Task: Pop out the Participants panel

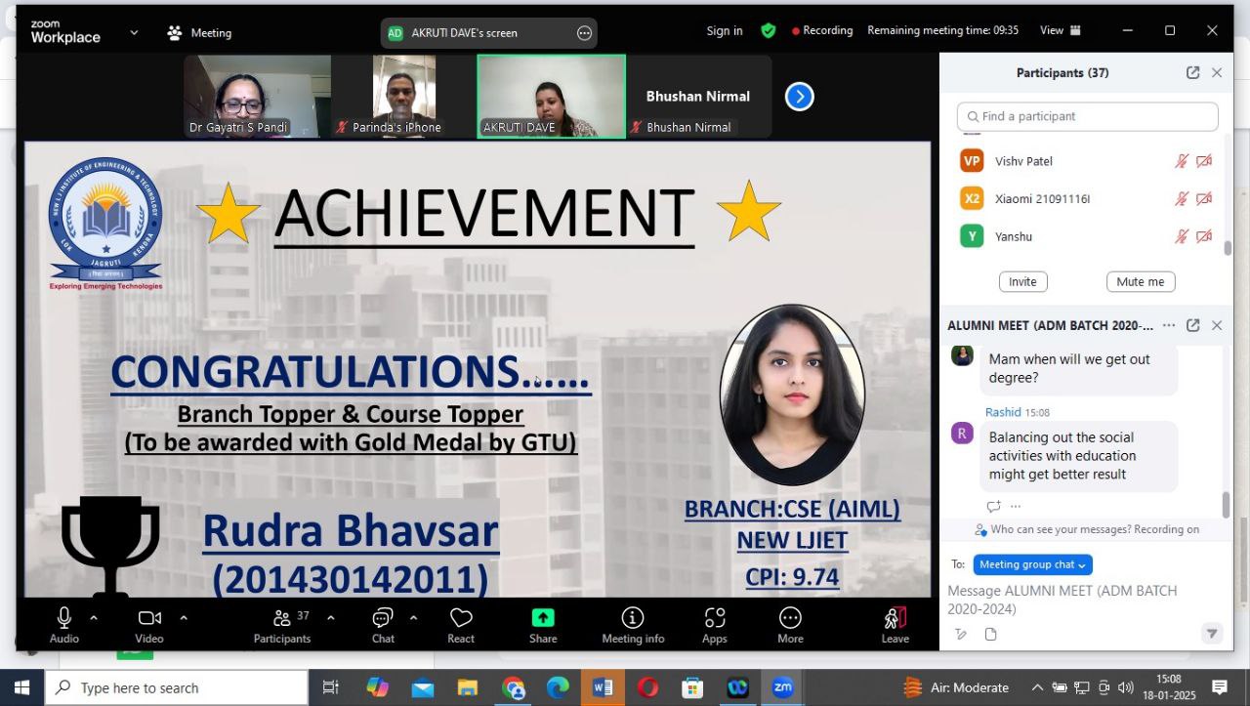Action: (1192, 73)
